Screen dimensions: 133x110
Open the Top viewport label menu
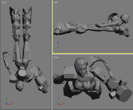click(x=4, y=2)
